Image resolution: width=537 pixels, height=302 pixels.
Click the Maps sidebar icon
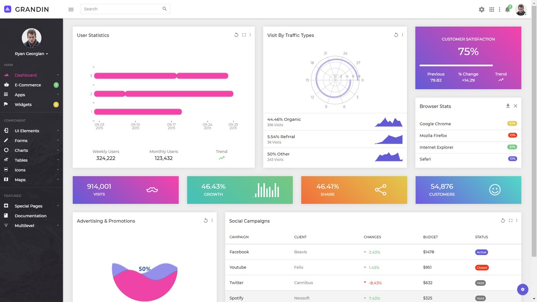coord(6,180)
